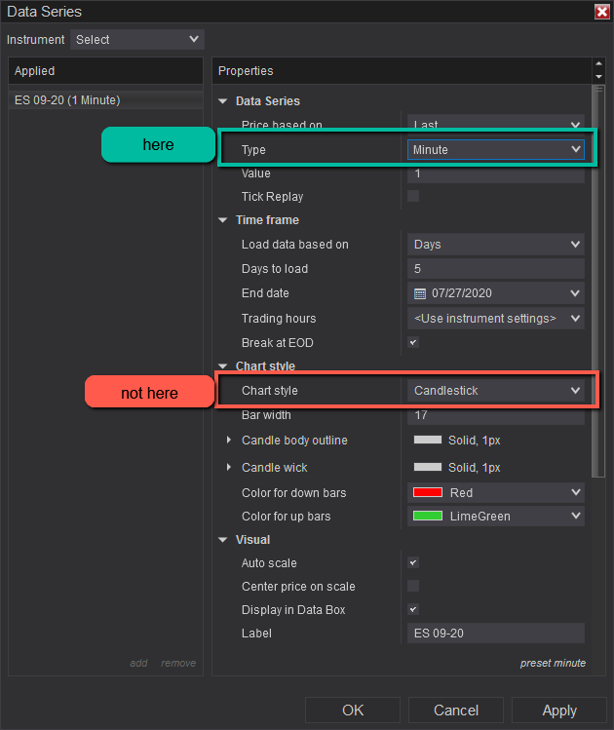Expand the Candle body outline options
614x730 pixels.
coord(229,441)
